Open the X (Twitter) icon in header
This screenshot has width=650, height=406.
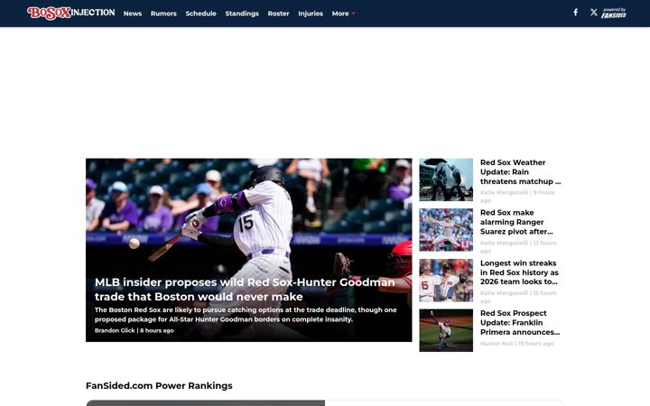pyautogui.click(x=594, y=13)
